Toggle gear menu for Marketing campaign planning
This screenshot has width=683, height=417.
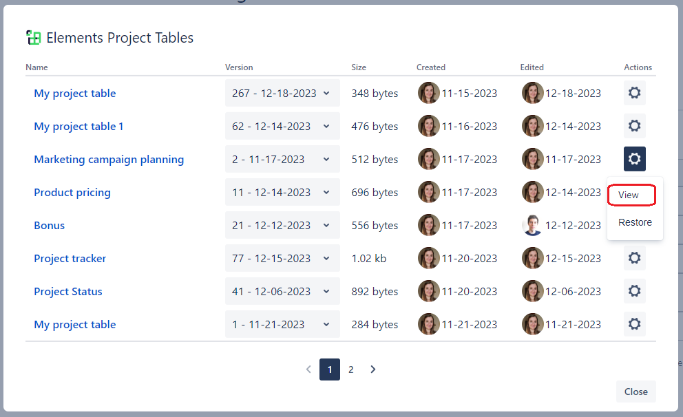(x=634, y=159)
